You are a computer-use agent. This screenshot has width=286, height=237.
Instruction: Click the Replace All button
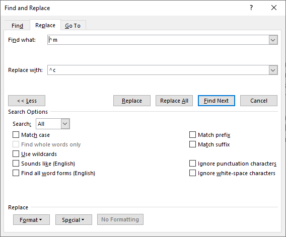point(174,101)
